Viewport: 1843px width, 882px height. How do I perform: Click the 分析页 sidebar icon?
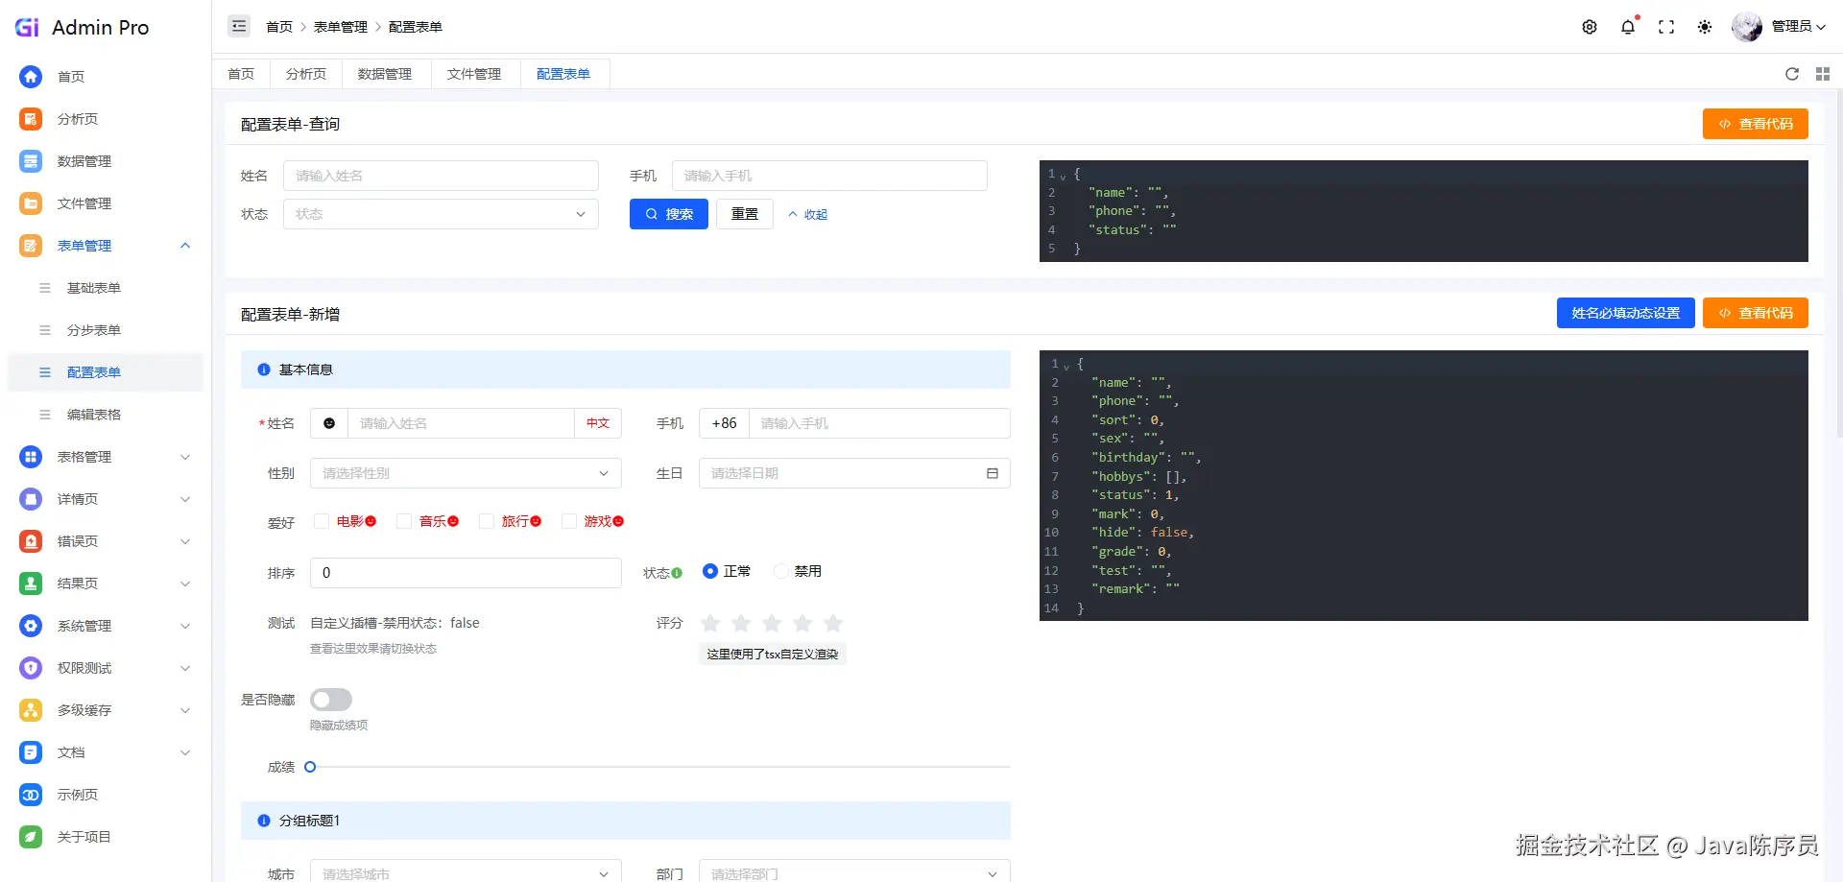pos(31,119)
